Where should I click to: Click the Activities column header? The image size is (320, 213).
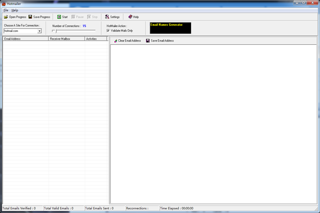[96, 39]
